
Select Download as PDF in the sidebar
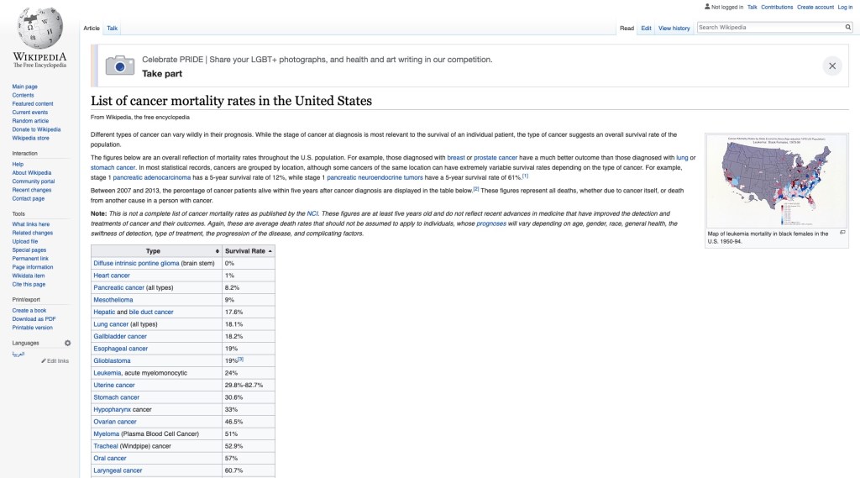34,319
